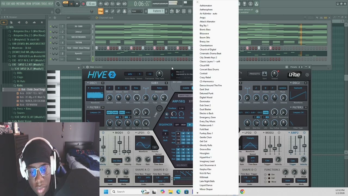Open the OSC1 Phase flow selector
The height and width of the screenshot is (196, 348).
(x=136, y=88)
